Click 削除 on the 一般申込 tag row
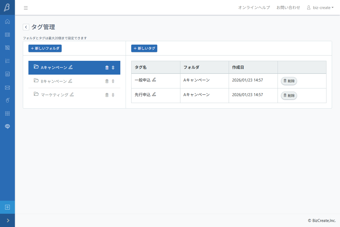 (289, 81)
